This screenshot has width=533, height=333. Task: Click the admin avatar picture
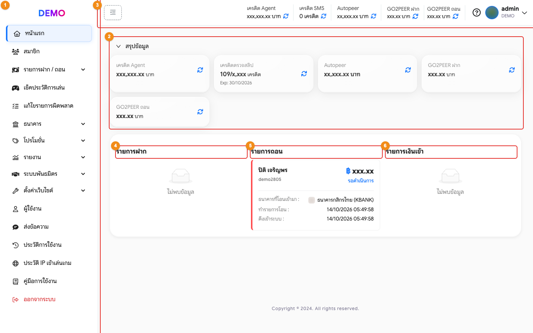coord(492,13)
